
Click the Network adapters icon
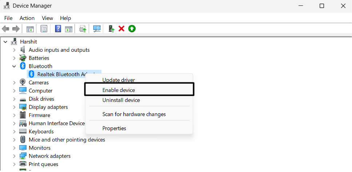pyautogui.click(x=23, y=156)
